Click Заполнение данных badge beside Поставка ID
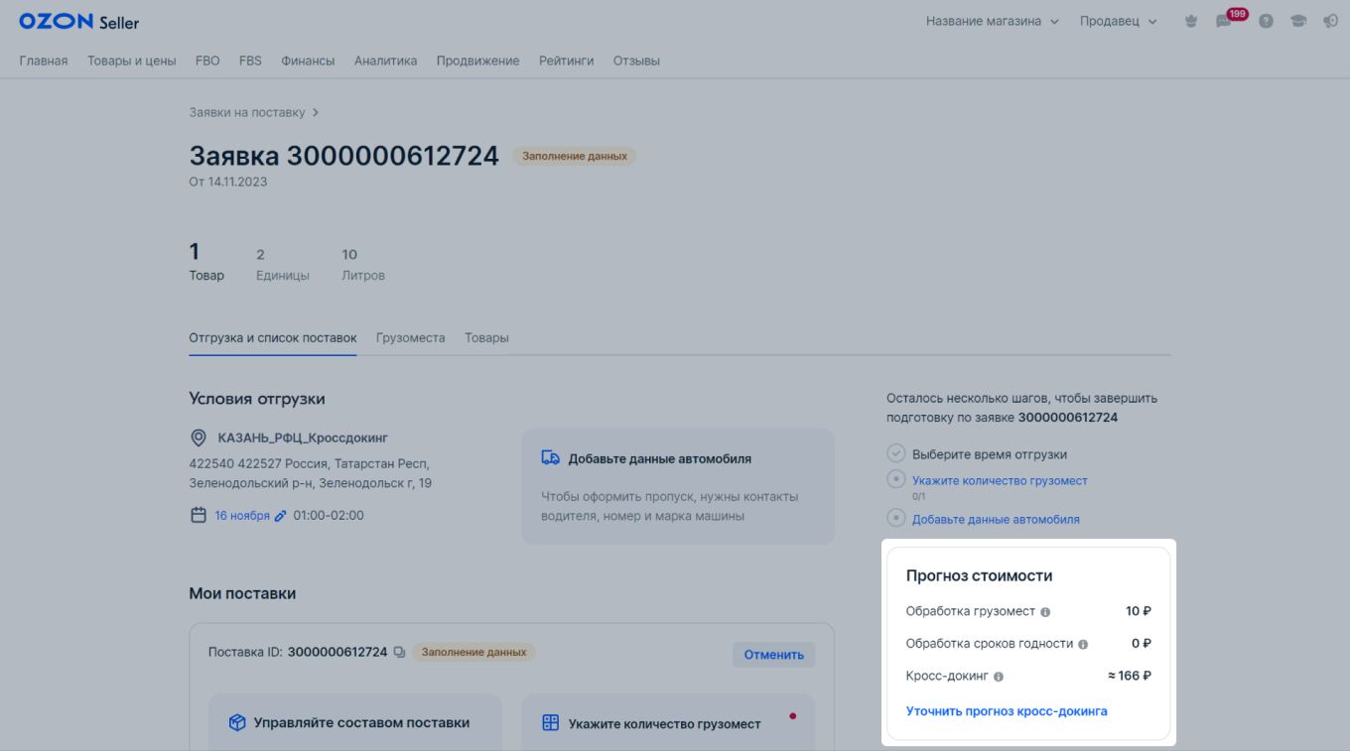Screen dimensions: 1350x751 (x=473, y=652)
